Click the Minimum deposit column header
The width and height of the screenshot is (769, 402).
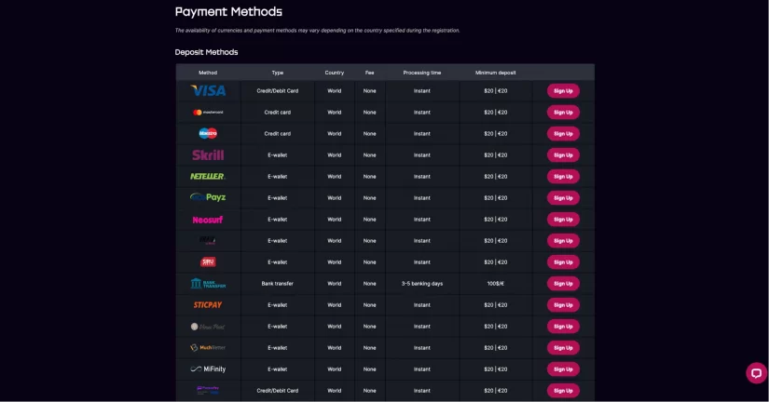495,73
